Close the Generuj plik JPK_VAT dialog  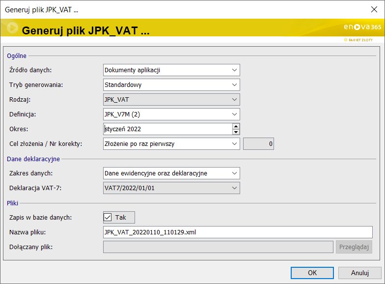[373, 9]
